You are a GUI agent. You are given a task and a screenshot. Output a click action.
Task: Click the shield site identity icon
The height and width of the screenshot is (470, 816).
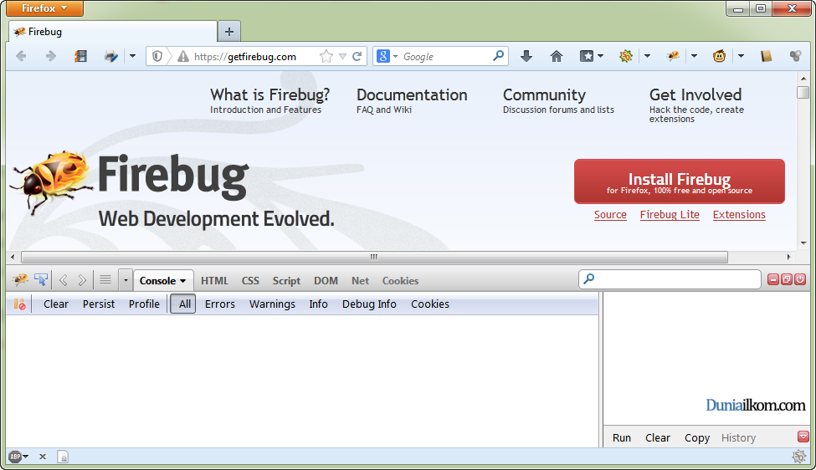pos(157,56)
